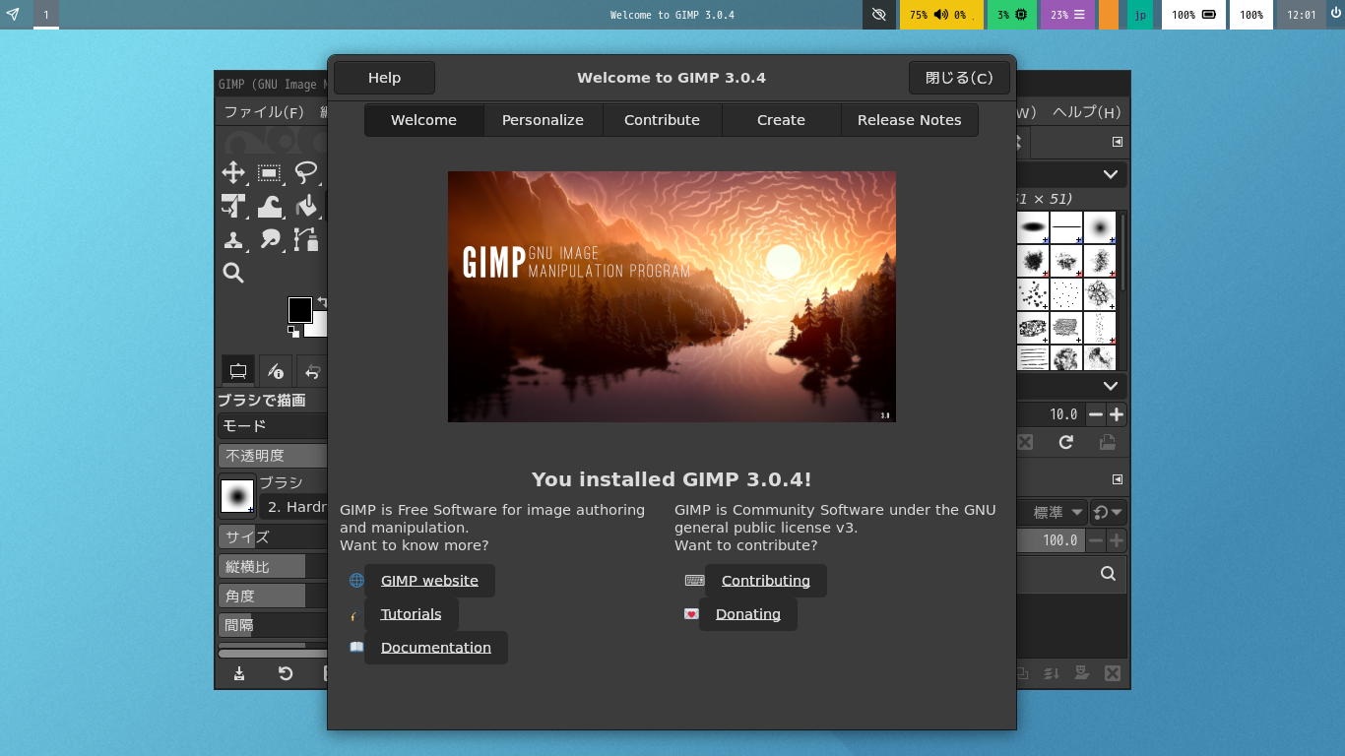Select the Clone stamp tool

pos(233,239)
